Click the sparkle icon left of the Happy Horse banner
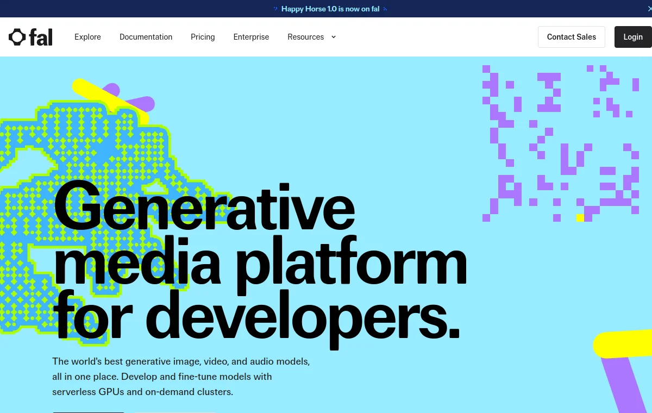 [275, 9]
